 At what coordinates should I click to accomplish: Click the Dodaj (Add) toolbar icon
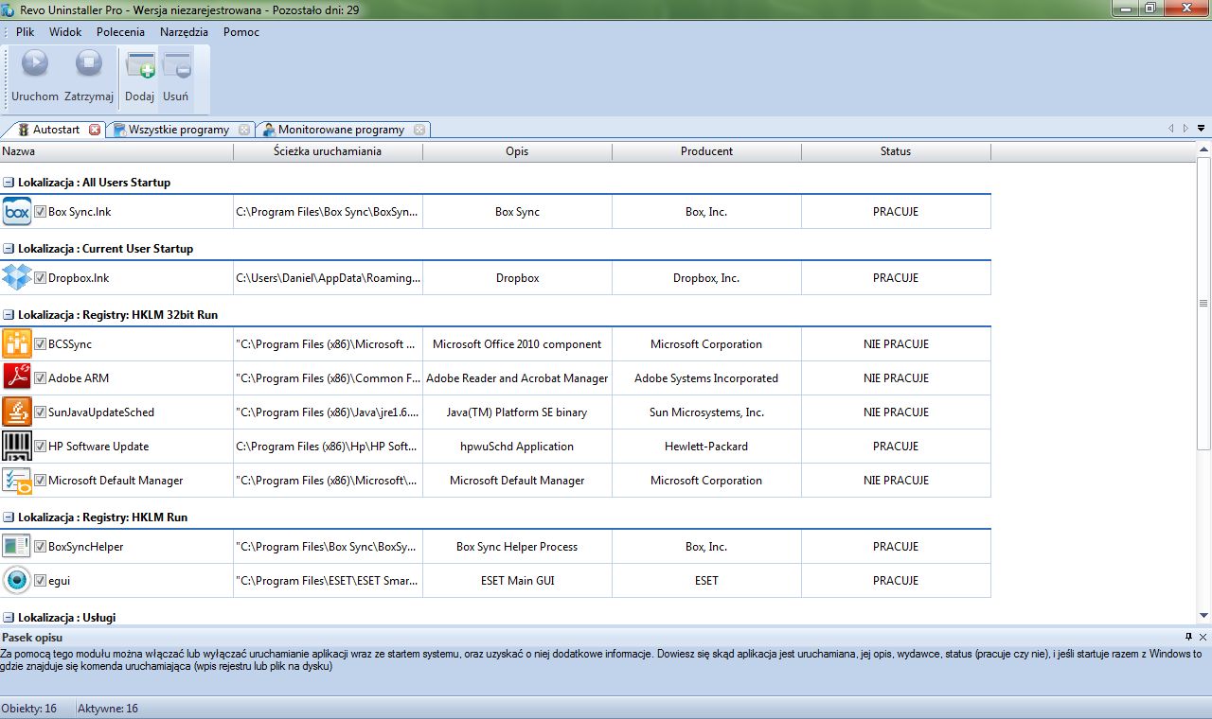coord(140,65)
